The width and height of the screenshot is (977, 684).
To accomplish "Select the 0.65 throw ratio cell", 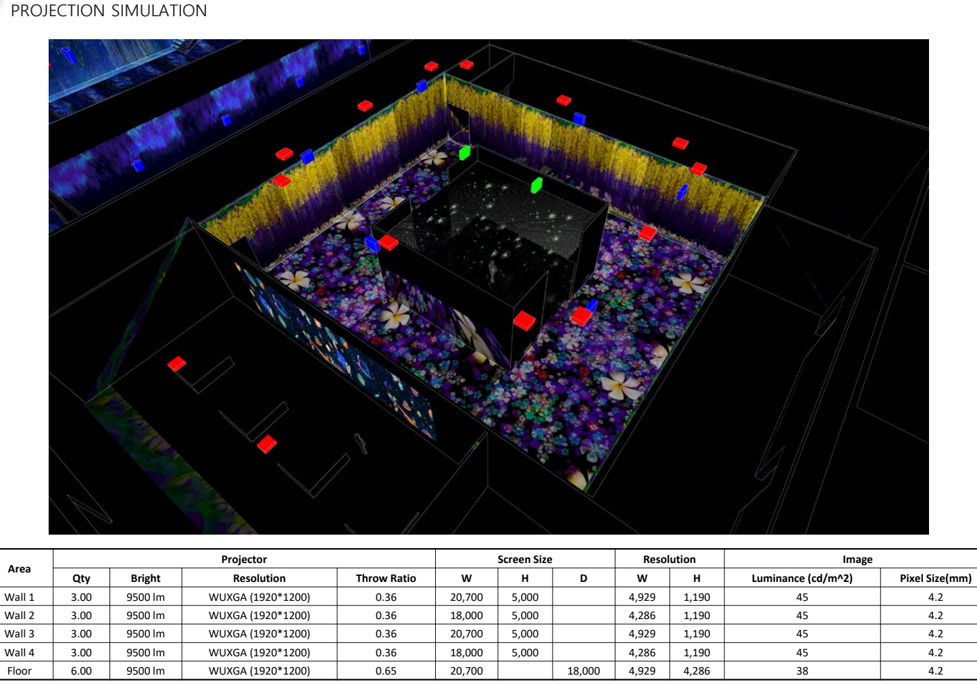I will pyautogui.click(x=386, y=670).
